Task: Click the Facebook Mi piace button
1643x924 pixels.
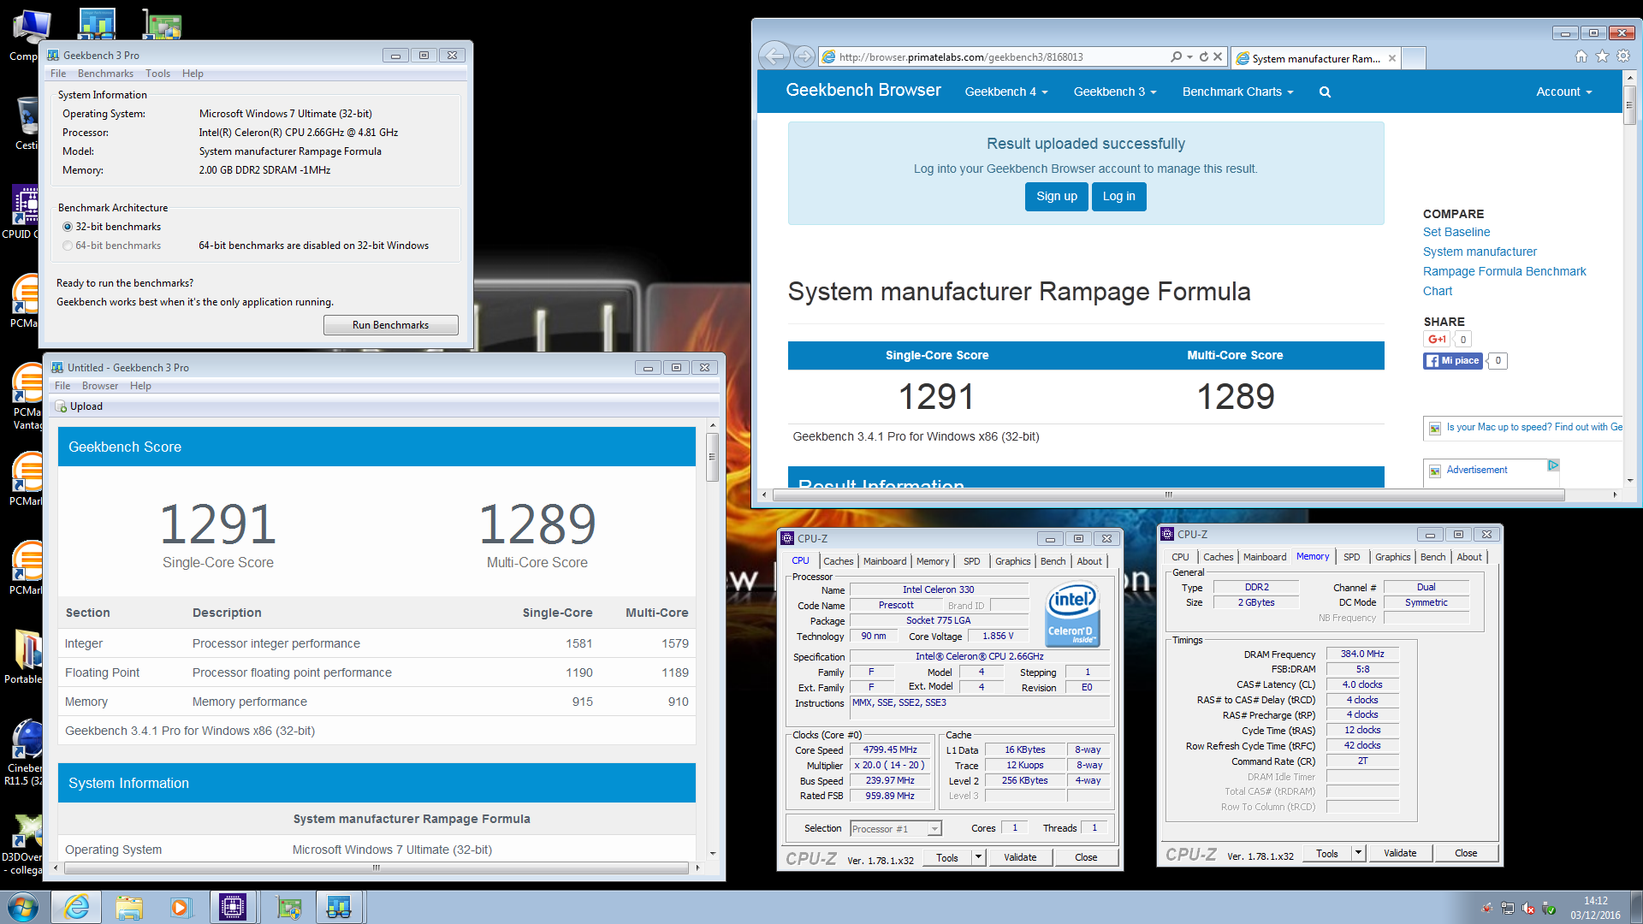Action: click(1452, 361)
